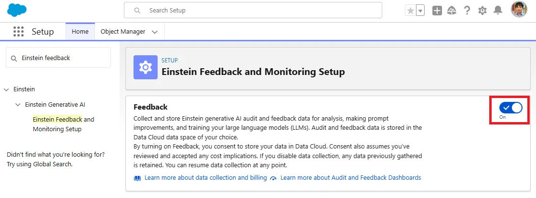Viewport: 536px width, 198px height.
Task: Open Einstein Feedback and Monitoring Setup item
Action: coord(64,124)
